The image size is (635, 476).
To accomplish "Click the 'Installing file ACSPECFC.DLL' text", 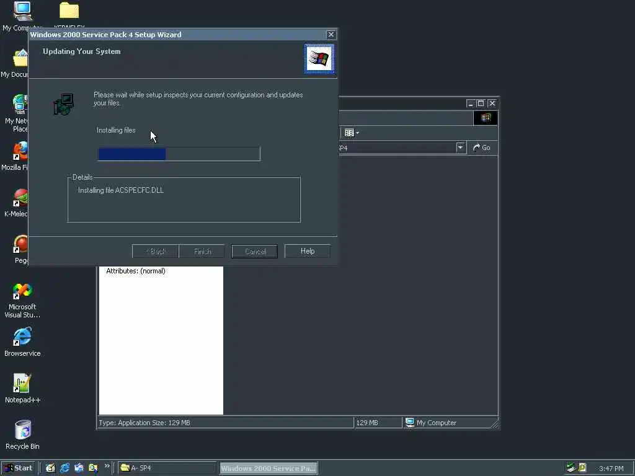I will pyautogui.click(x=121, y=190).
